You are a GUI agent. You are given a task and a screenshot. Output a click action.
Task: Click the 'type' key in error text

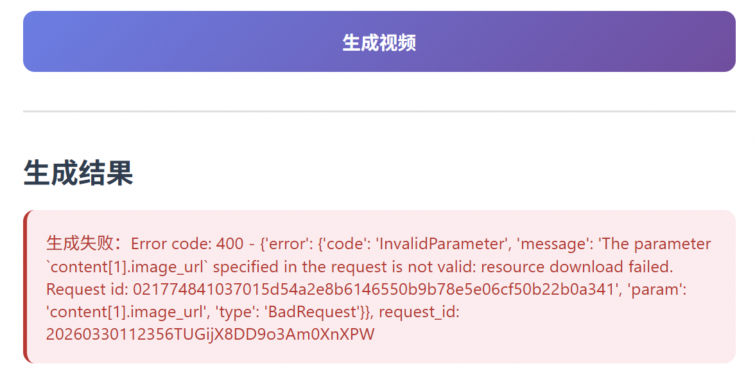(241, 312)
